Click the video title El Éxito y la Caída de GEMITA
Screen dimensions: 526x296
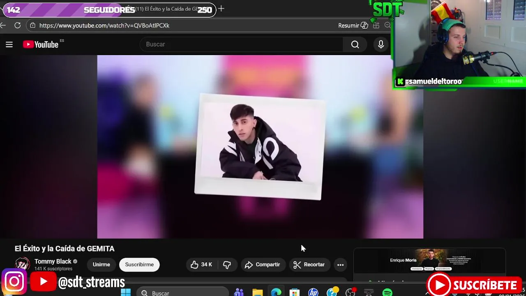(x=65, y=249)
